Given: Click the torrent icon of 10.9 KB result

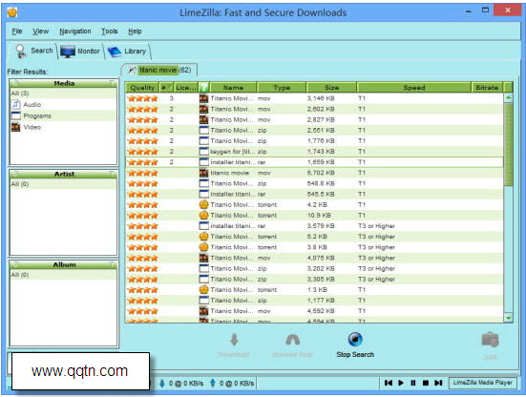Looking at the screenshot, I should (203, 216).
